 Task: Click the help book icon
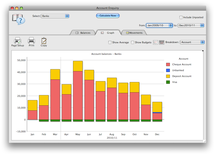click(x=18, y=19)
